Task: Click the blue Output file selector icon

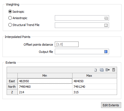Action: click(x=106, y=51)
